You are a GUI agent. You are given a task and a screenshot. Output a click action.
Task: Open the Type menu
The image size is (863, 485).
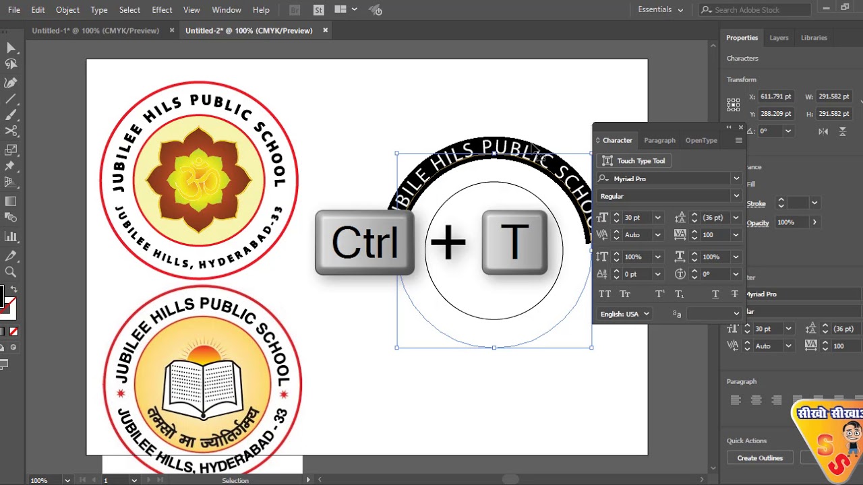[x=99, y=10]
